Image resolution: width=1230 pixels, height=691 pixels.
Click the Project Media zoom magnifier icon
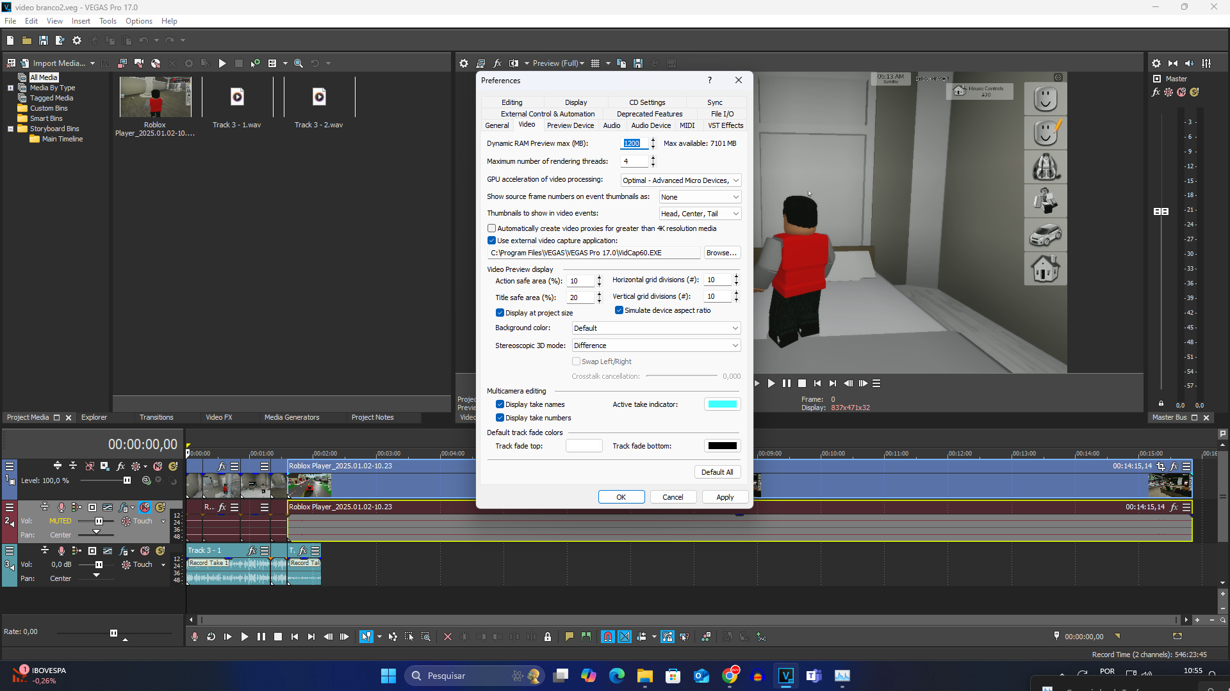coord(299,63)
